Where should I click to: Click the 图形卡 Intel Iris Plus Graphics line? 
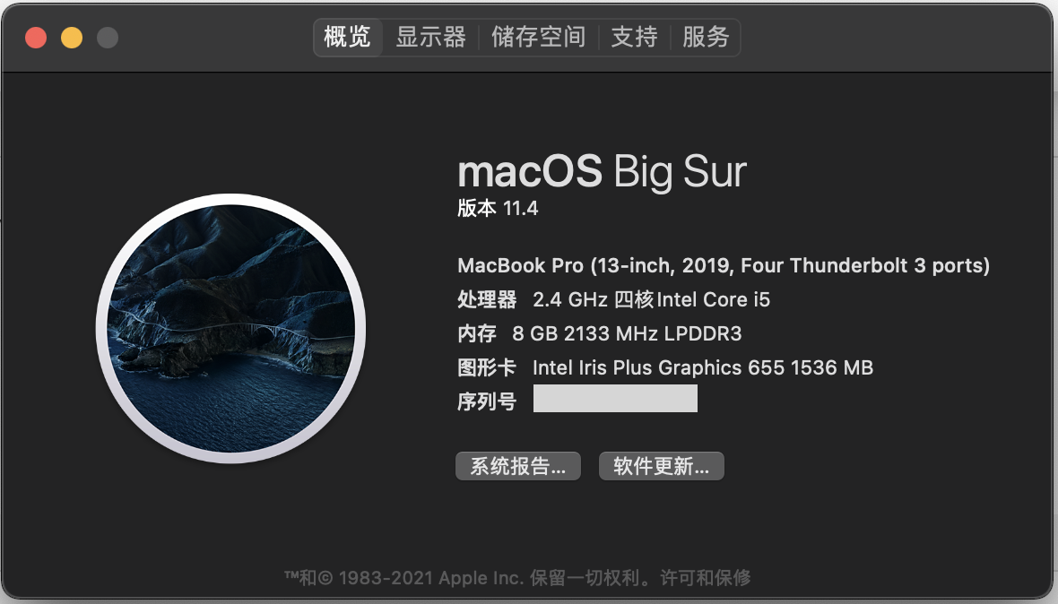point(664,367)
